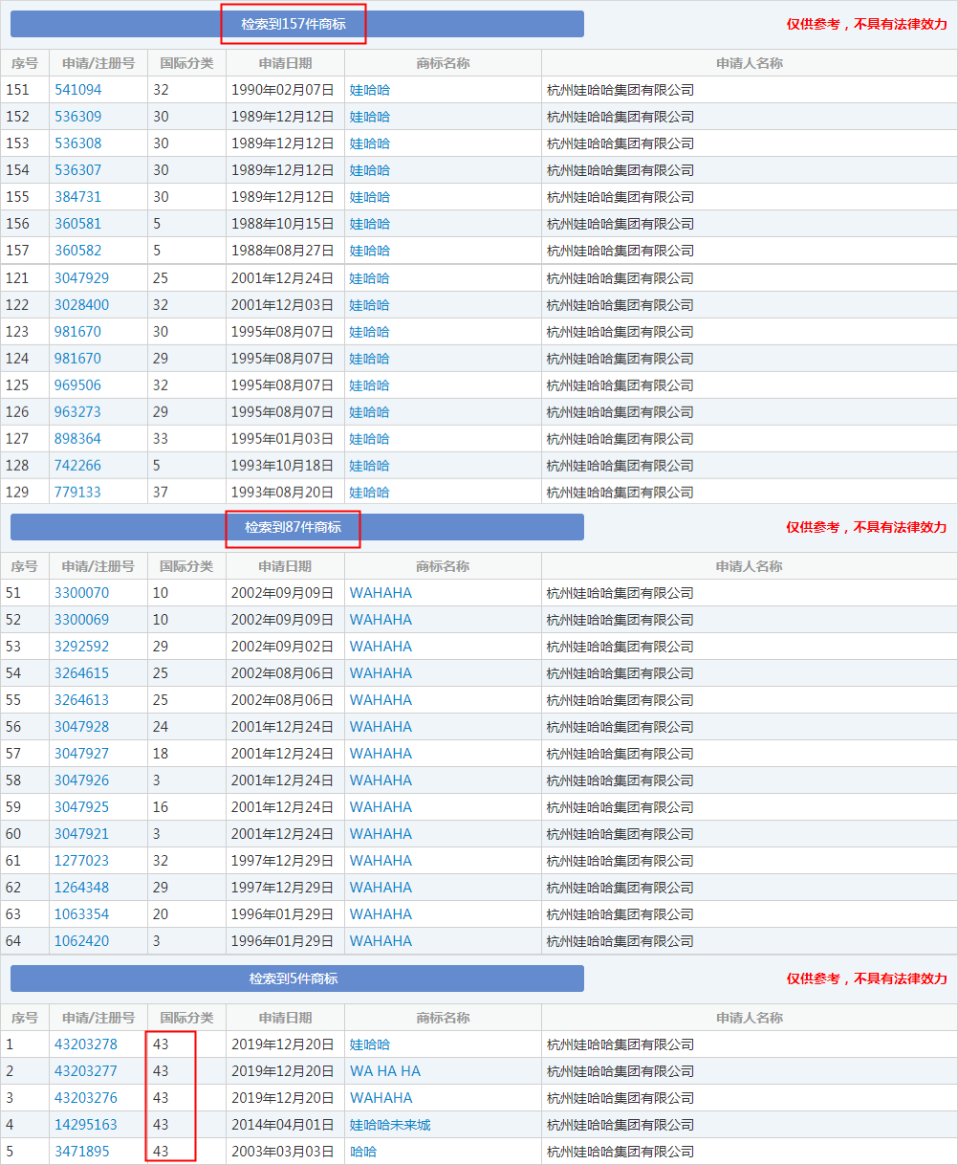Open registration number 360581
Screen dimensions: 958x1165
(77, 224)
